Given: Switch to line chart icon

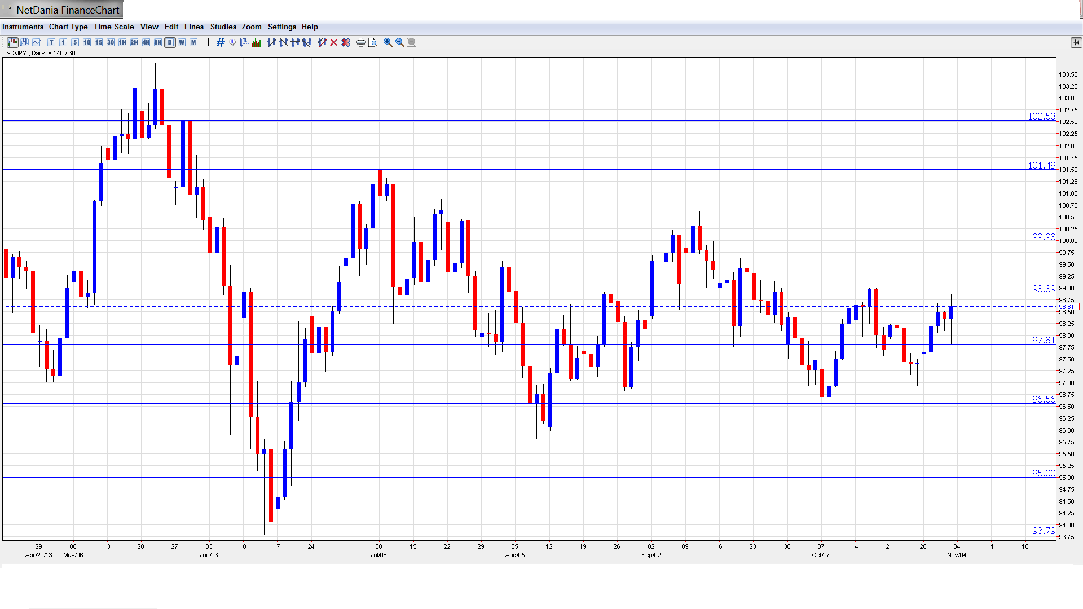Looking at the screenshot, I should (x=36, y=42).
